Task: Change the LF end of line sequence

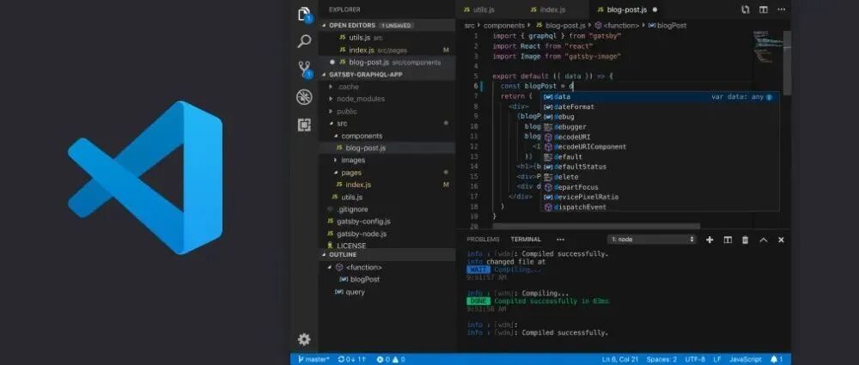Action: tap(716, 360)
